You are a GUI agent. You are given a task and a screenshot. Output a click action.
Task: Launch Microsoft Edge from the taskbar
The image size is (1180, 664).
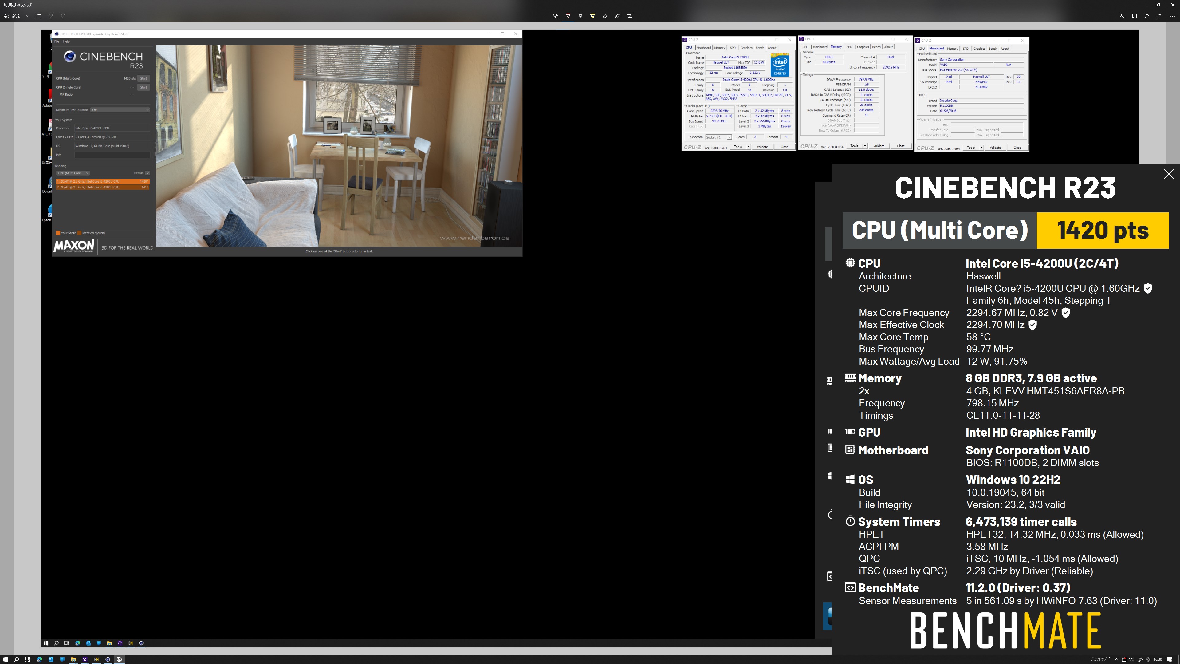point(39,659)
